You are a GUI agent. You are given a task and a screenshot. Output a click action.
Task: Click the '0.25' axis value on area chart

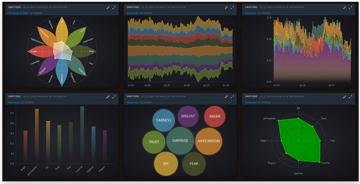click(269, 60)
